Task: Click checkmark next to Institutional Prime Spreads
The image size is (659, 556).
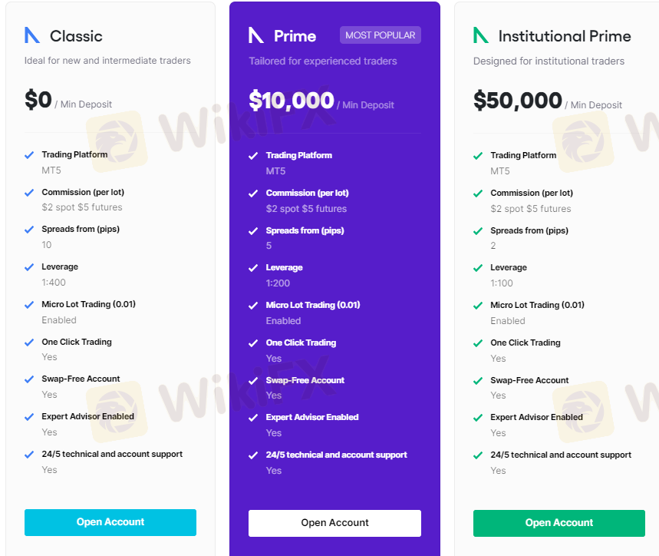Action: (x=478, y=231)
